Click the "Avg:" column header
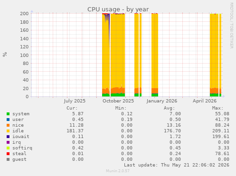Screen dimensions: 236x176 coord(169,108)
